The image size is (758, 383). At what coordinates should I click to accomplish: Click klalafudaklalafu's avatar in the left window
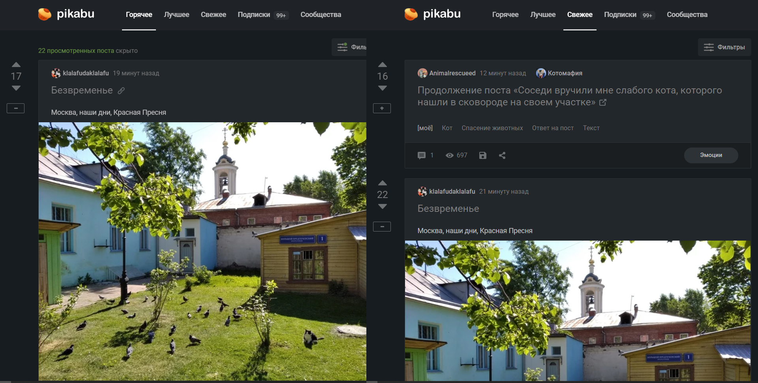click(x=56, y=73)
